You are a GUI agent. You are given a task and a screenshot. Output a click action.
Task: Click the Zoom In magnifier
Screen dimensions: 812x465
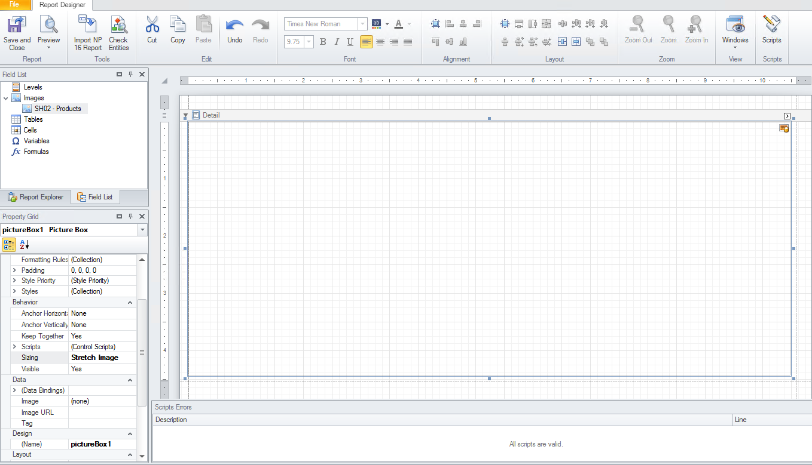point(696,25)
